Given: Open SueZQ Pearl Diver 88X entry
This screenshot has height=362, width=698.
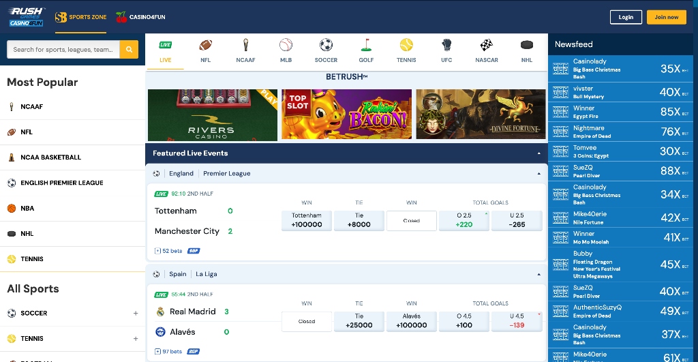Looking at the screenshot, I should click(620, 171).
